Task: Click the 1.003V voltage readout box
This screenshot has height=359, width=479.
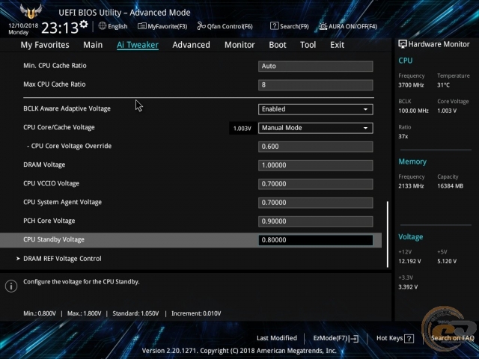Action: point(242,128)
